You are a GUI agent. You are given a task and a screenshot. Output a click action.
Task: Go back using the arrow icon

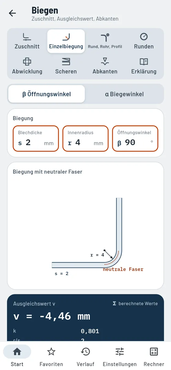click(13, 13)
